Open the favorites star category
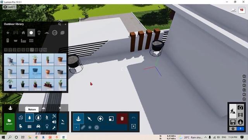This screenshot has height=140, width=248. coord(8,33)
